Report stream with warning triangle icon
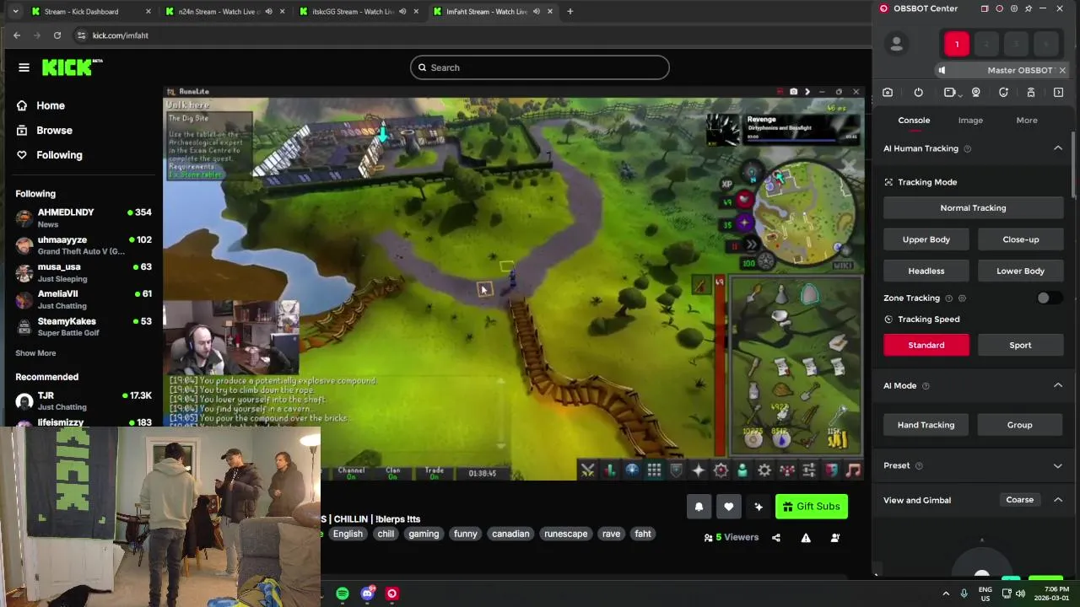Viewport: 1080px width, 607px height. [806, 538]
